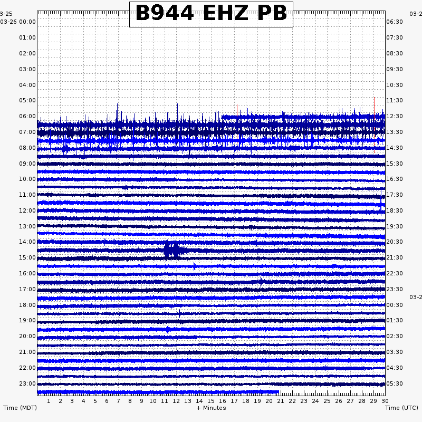422x422 pixels.
Task: Click minute 15 on the bottom axis
Action: coord(211,401)
